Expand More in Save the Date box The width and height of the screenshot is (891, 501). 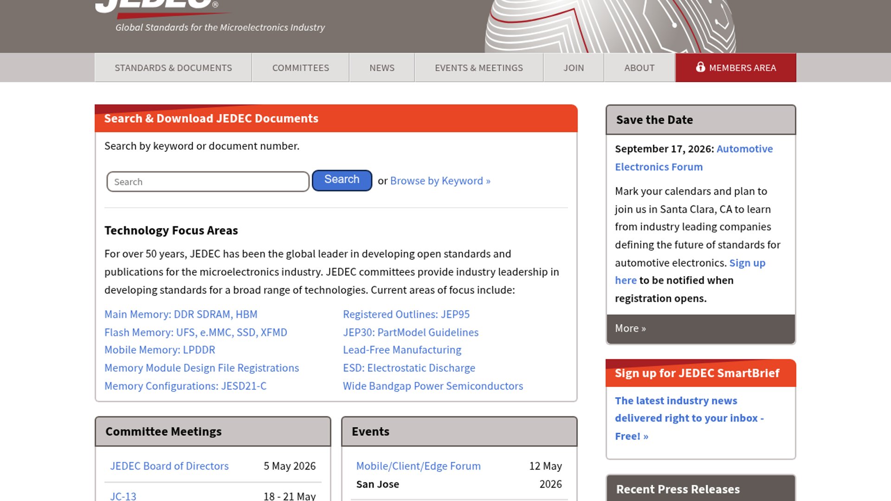(x=630, y=328)
